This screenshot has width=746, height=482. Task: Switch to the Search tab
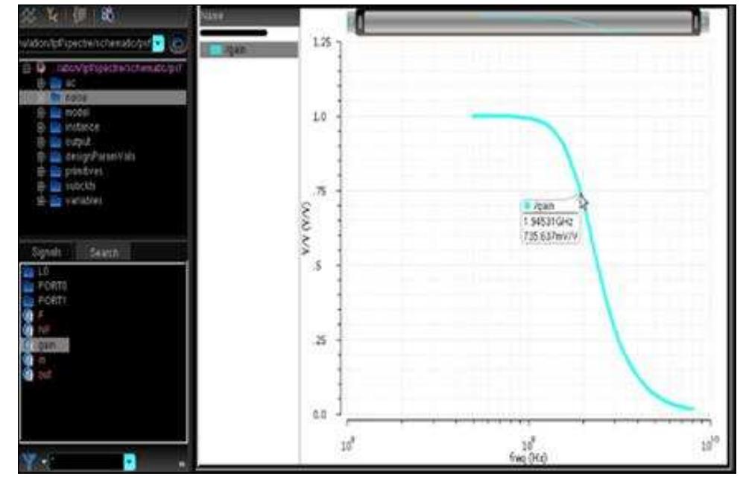click(104, 252)
